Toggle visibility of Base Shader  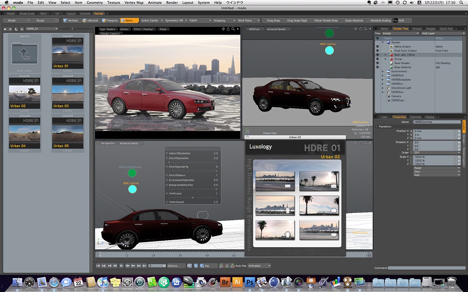pyautogui.click(x=377, y=63)
